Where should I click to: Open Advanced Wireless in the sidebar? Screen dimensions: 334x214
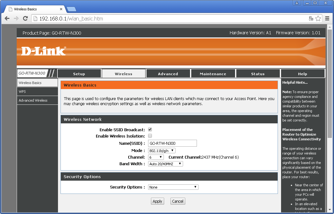pos(37,100)
